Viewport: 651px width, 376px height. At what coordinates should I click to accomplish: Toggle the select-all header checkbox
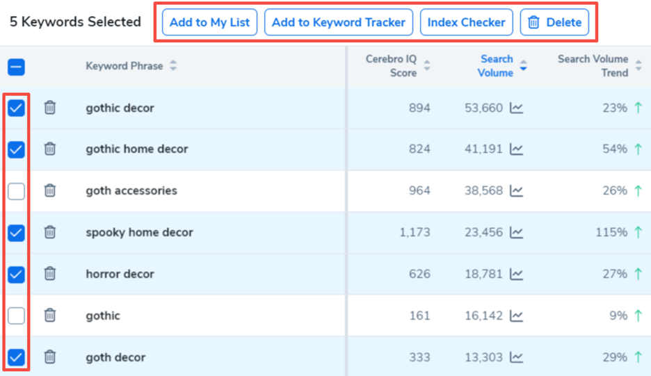(x=16, y=67)
